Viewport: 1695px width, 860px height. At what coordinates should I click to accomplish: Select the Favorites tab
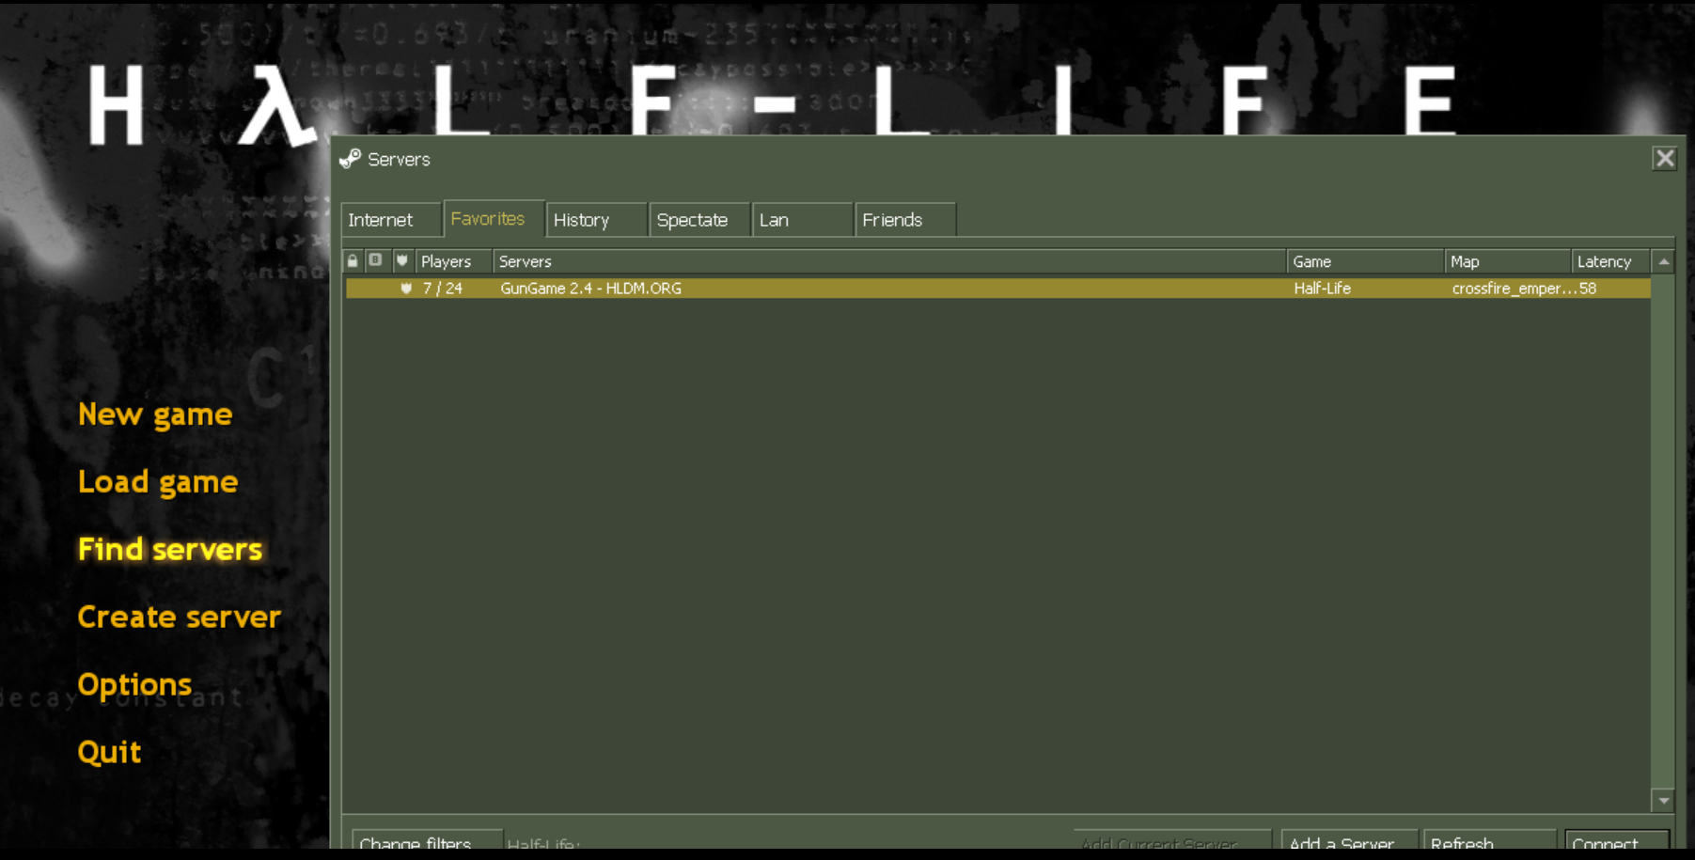pos(494,218)
